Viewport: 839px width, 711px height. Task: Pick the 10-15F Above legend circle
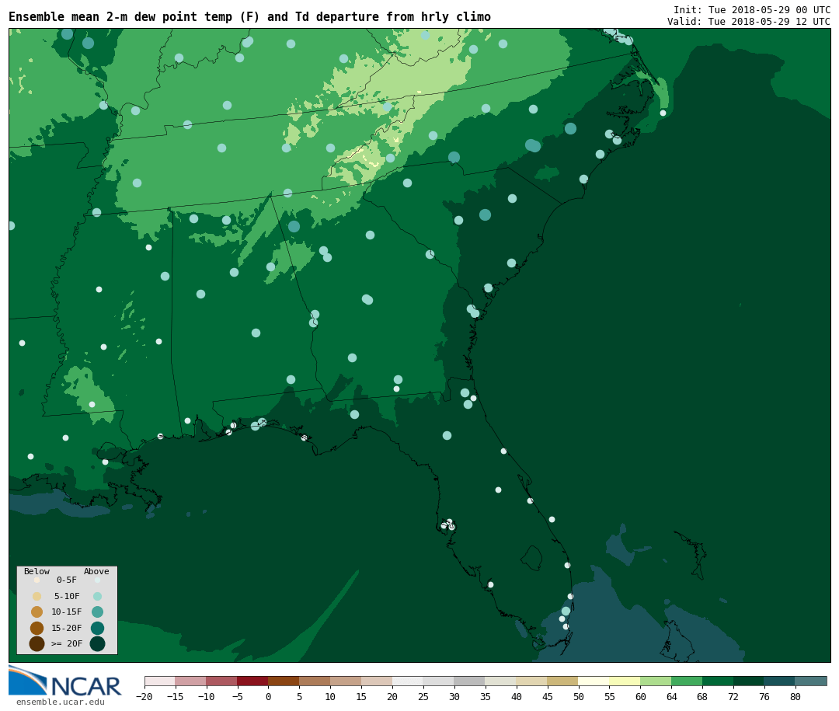point(97,612)
